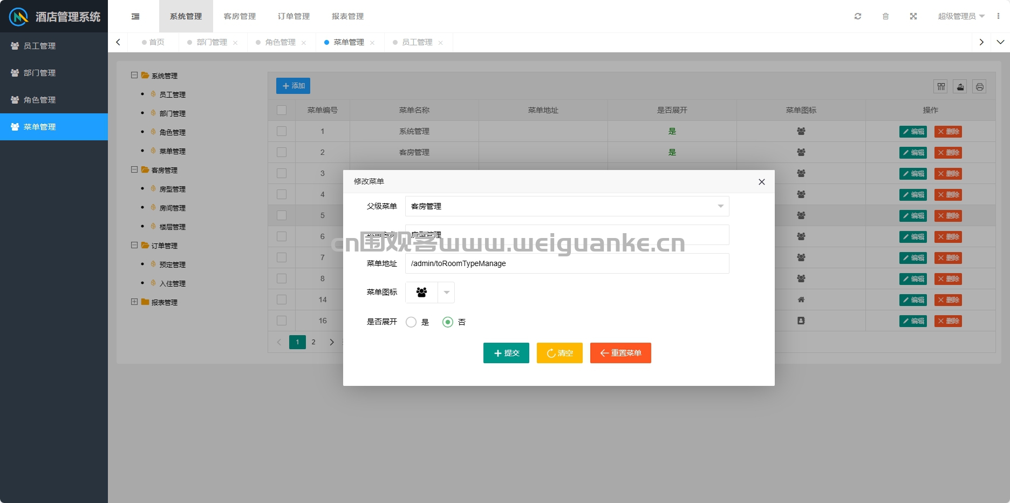Screen dimensions: 1010x503
Task: Click the 酒店管理系统 logo icon
Action: (19, 17)
